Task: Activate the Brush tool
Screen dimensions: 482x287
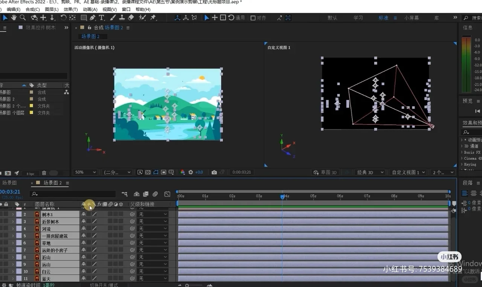Action: (113, 18)
